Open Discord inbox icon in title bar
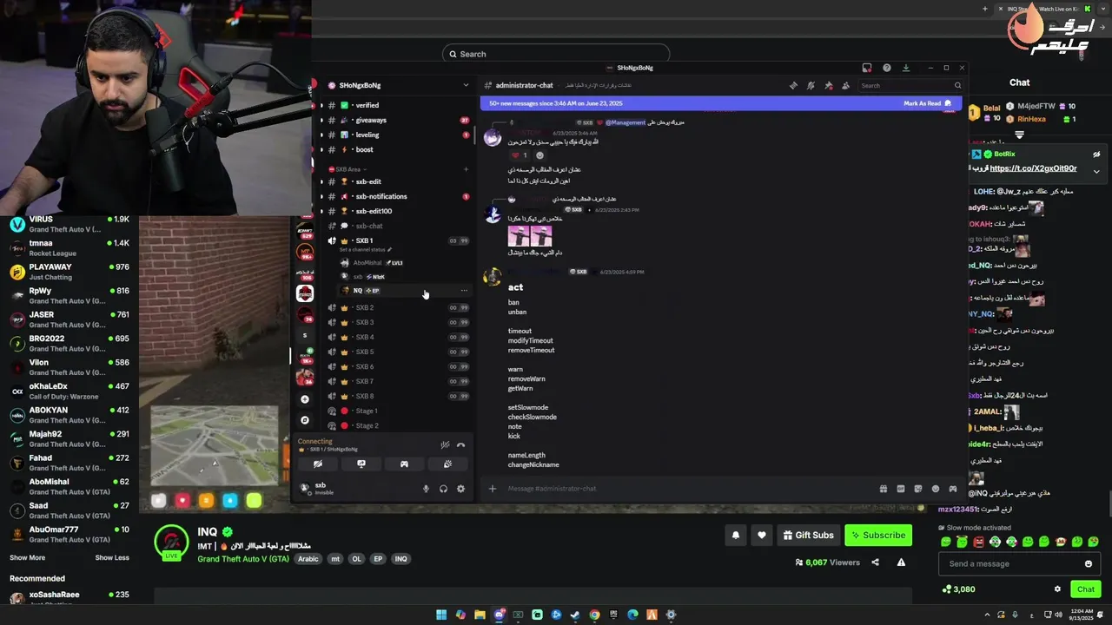The width and height of the screenshot is (1112, 625). pos(866,68)
